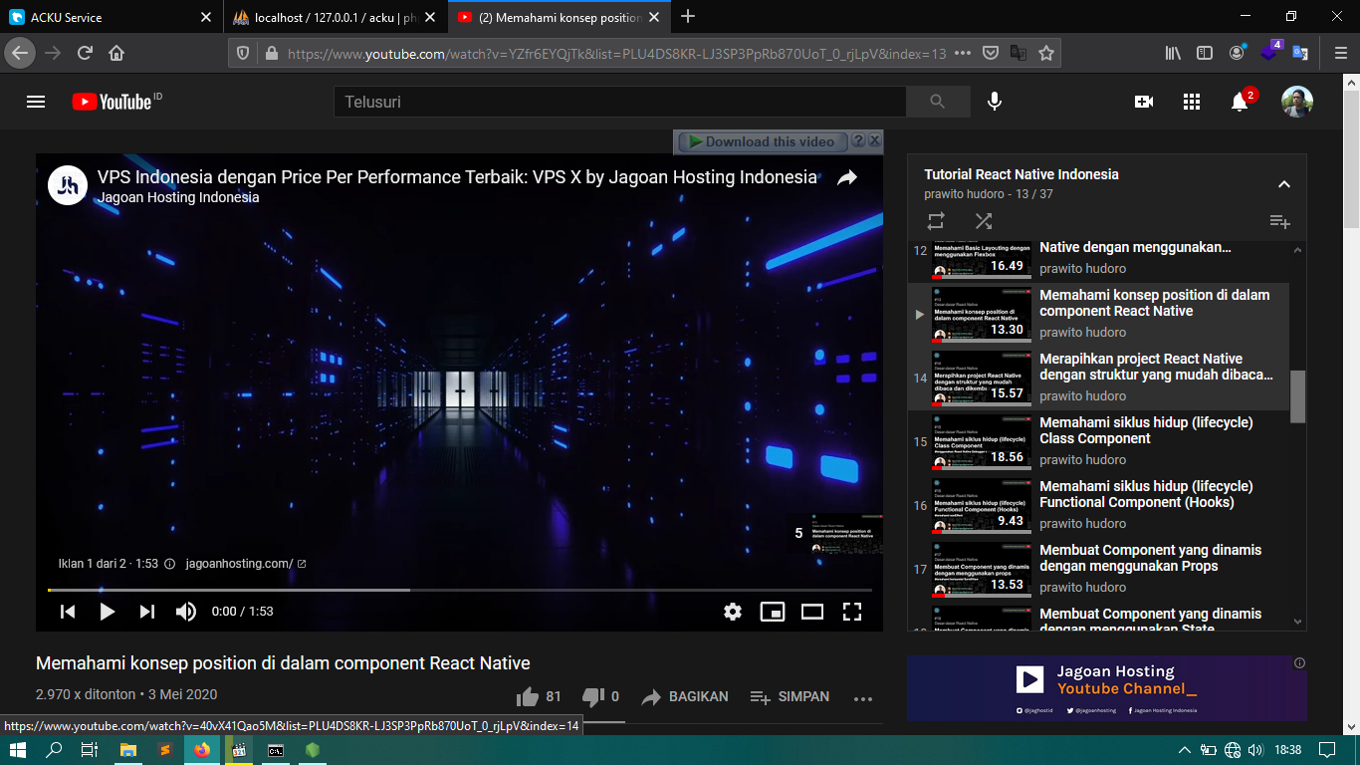The image size is (1360, 765).
Task: Open the Firefox page actions ellipsis menu
Action: pyautogui.click(x=963, y=54)
